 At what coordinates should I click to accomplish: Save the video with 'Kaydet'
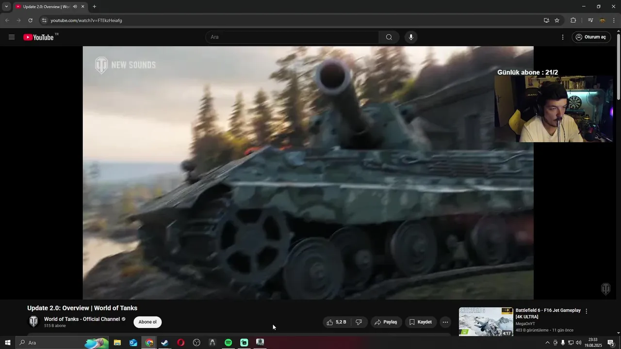421,322
